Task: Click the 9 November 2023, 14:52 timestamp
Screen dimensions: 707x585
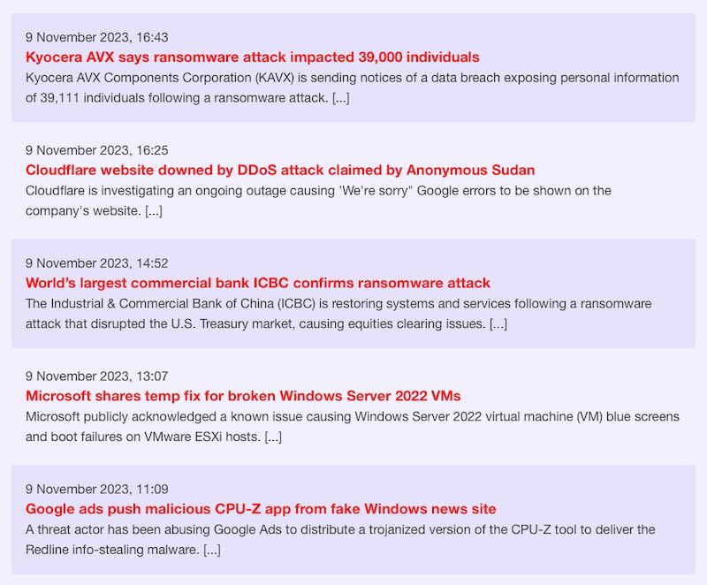Action: (97, 263)
